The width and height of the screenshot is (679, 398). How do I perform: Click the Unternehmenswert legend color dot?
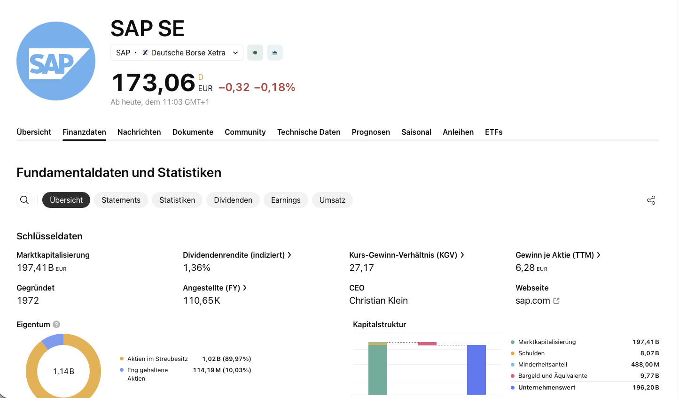click(x=512, y=387)
